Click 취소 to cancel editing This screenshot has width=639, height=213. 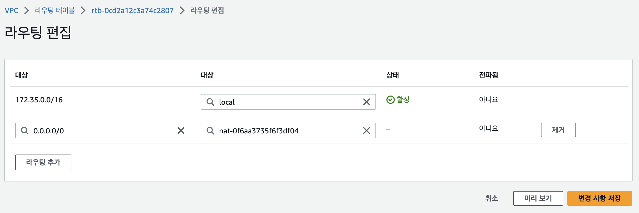(x=492, y=198)
